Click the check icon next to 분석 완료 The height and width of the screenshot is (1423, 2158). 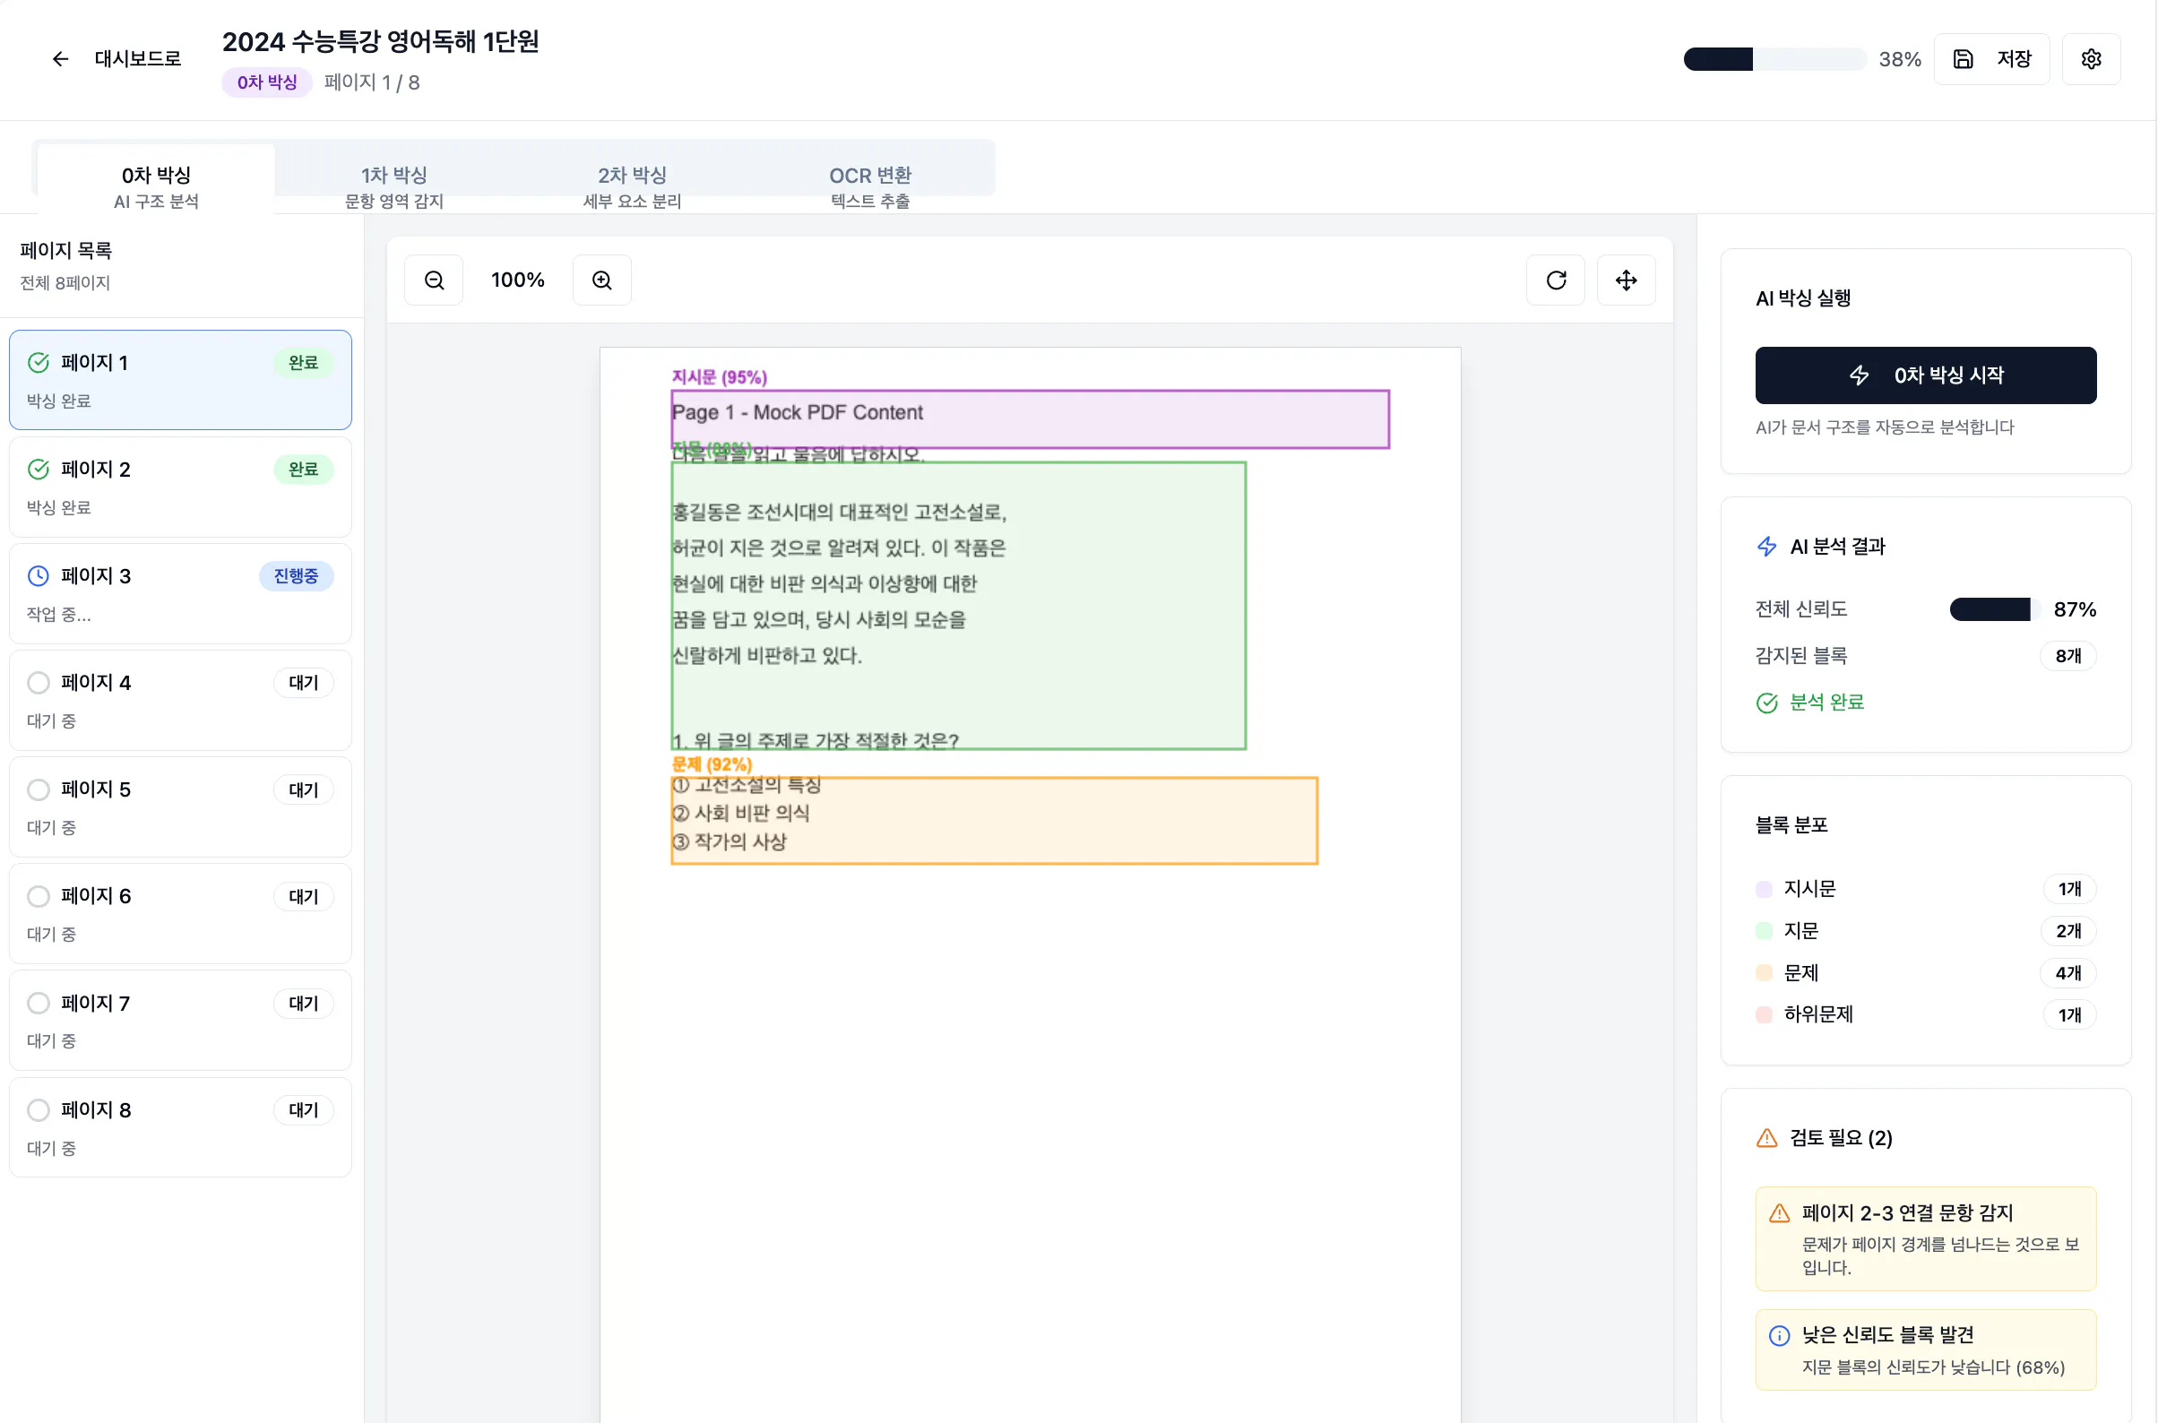click(1766, 703)
